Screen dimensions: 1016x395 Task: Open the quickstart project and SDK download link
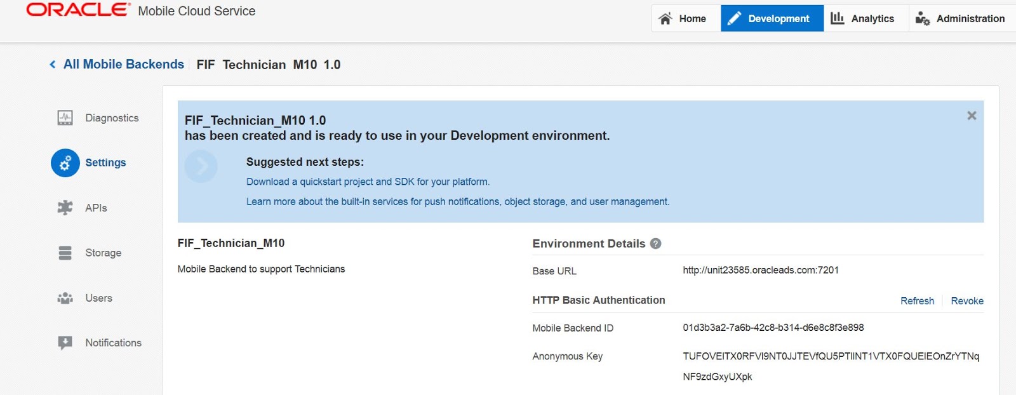tap(368, 182)
